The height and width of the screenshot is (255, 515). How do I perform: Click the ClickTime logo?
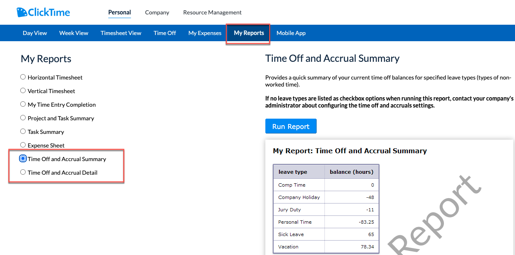43,12
